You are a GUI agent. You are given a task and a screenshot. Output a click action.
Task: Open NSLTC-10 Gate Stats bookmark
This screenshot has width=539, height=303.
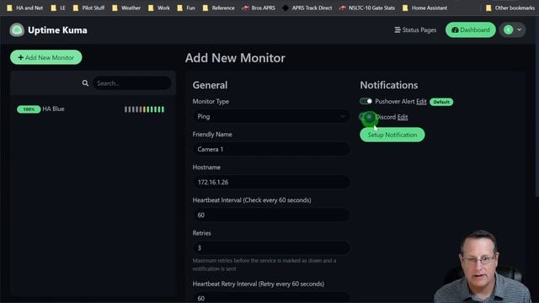pyautogui.click(x=367, y=8)
